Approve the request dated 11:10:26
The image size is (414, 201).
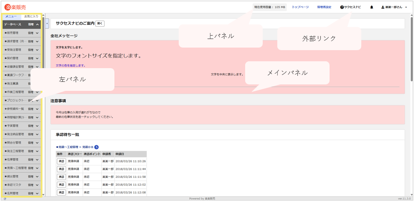point(61,161)
